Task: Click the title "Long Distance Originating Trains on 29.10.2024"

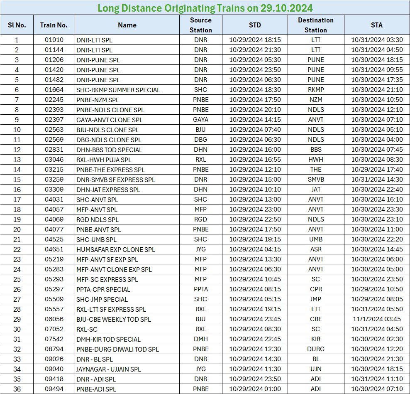Action: coord(205,8)
